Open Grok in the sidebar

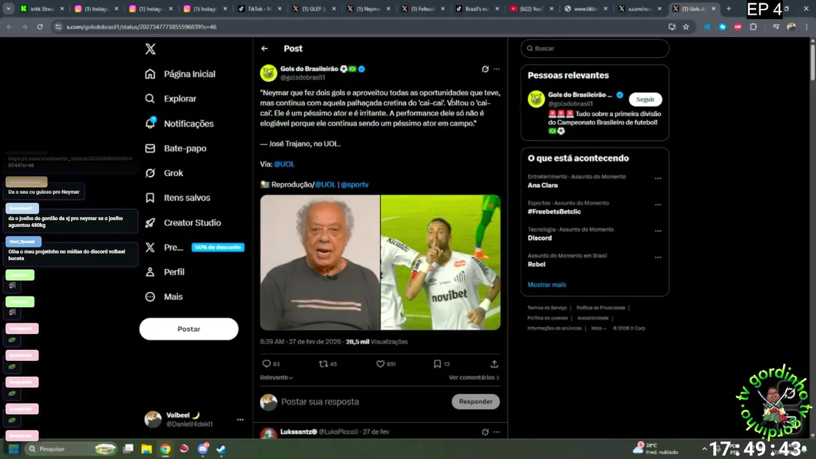(x=164, y=173)
